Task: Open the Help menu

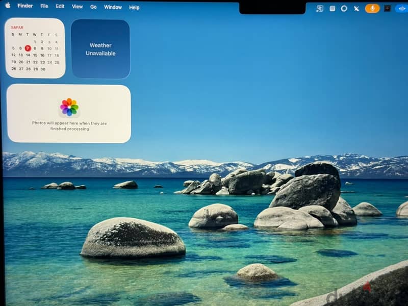Action: (134, 8)
